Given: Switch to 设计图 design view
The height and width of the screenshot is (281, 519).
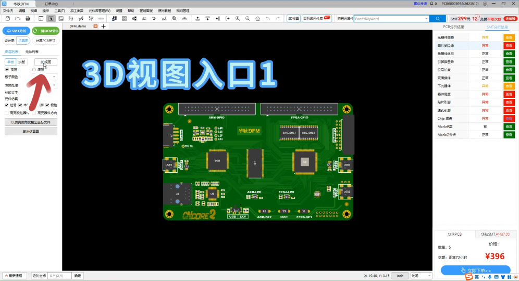Looking at the screenshot, I should click(x=9, y=41).
